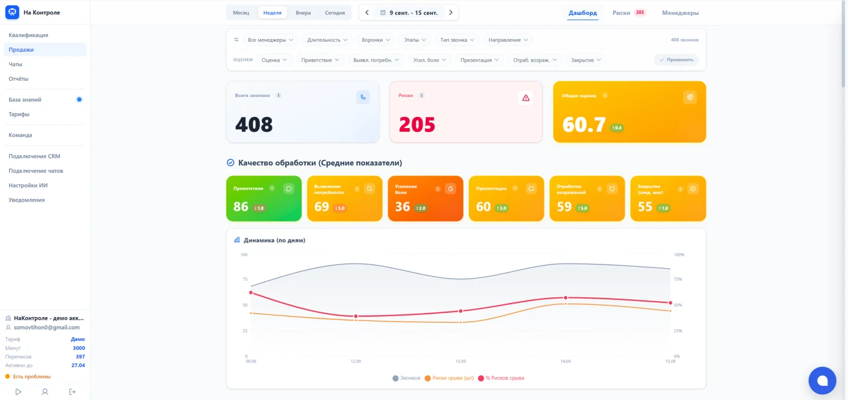Viewport: 848px width, 400px height.
Task: Click the chat bubble icon on the Приветствие card
Action: tap(289, 188)
